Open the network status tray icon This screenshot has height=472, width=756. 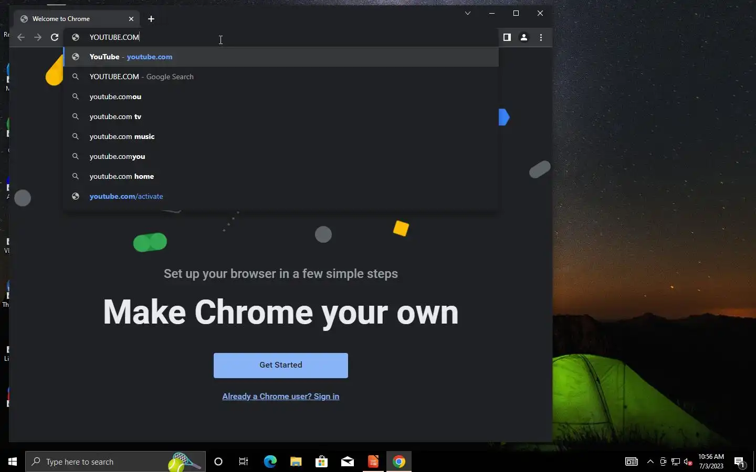point(676,462)
